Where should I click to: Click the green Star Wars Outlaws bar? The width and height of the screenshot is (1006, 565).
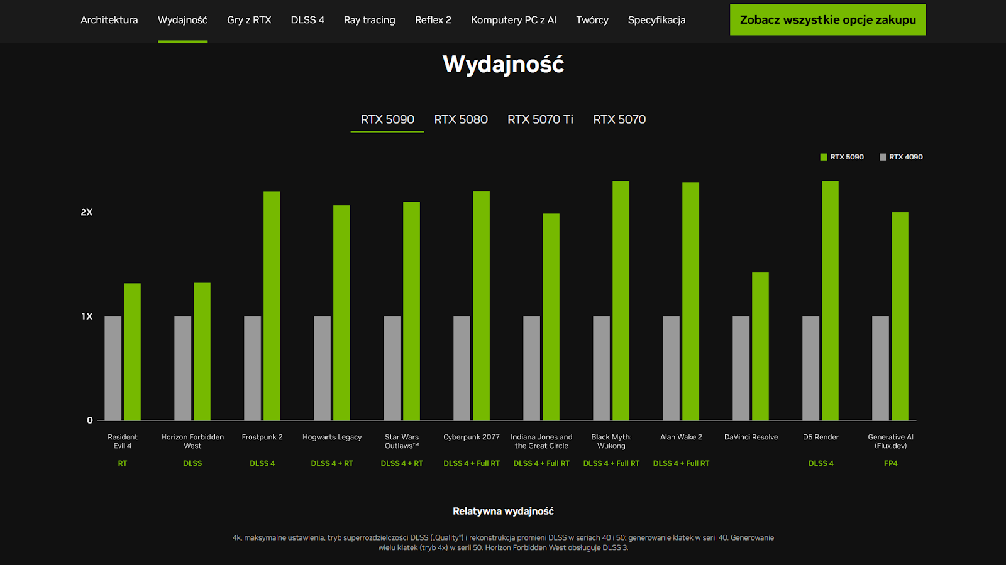point(411,311)
